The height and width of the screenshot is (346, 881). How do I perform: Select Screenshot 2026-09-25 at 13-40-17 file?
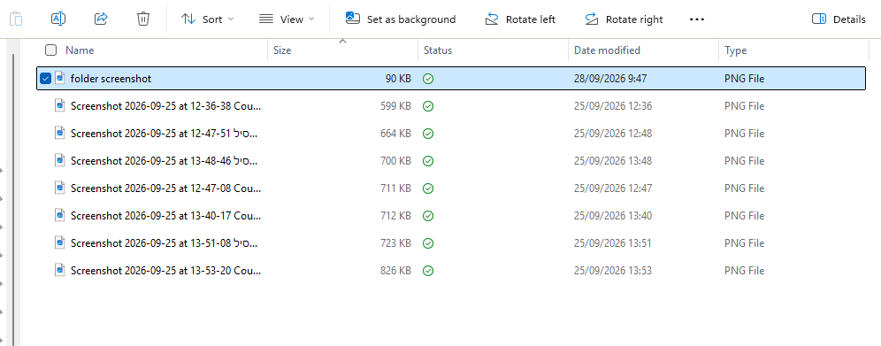click(165, 216)
